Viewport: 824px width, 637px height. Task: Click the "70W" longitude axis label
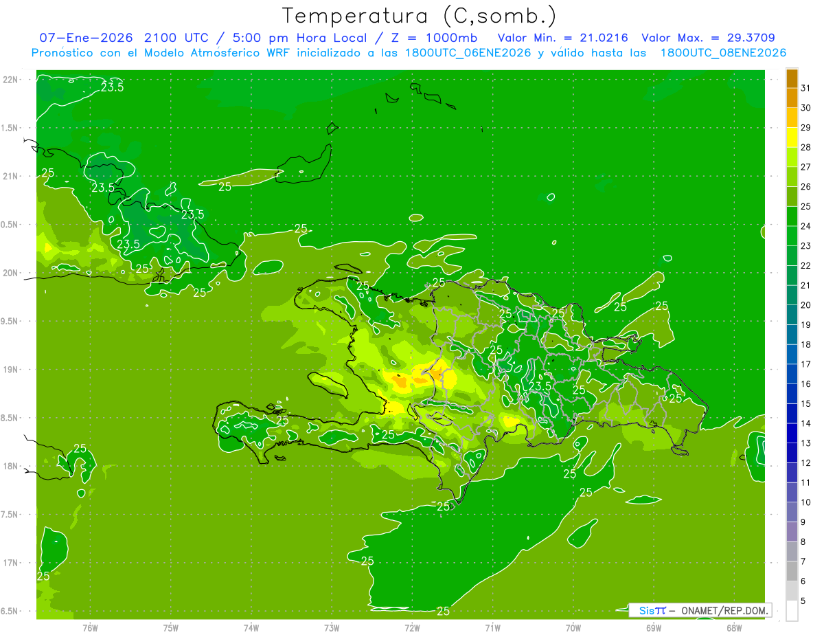[573, 627]
